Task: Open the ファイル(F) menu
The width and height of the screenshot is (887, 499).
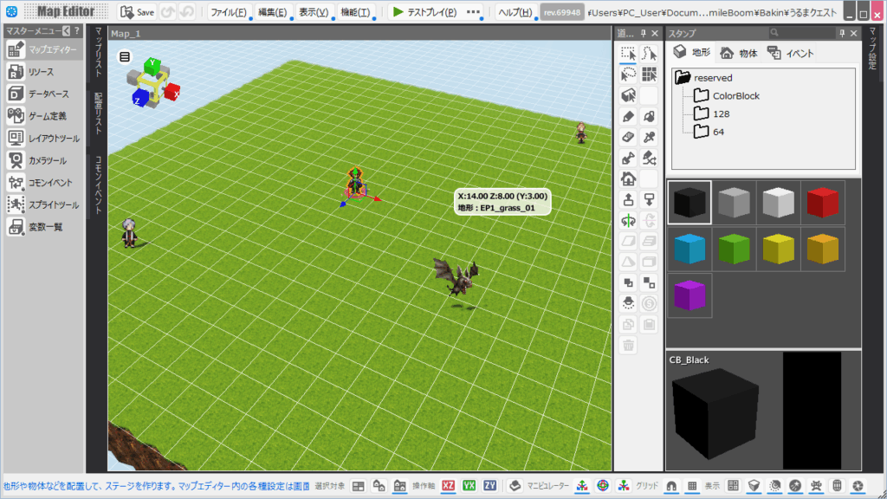Action: click(x=229, y=12)
